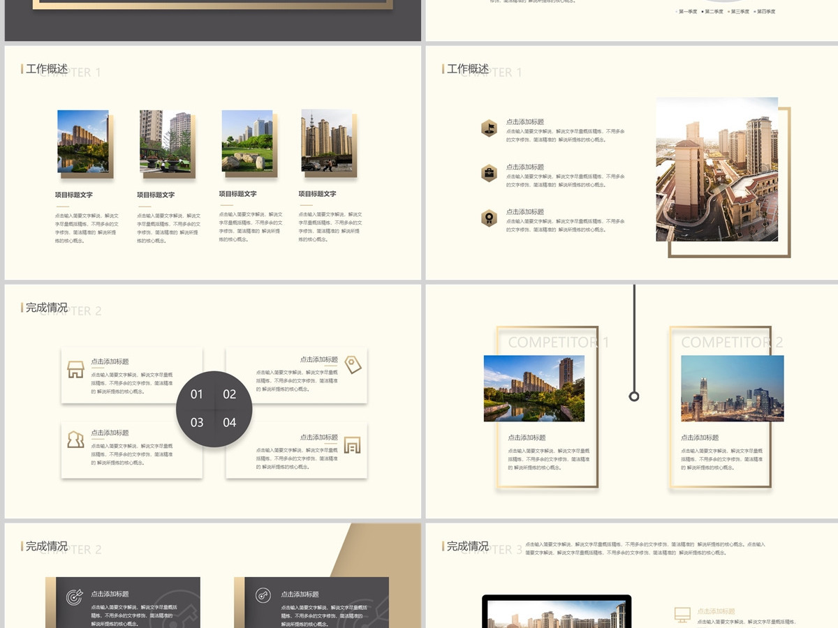Click the 01 quadrant of dark circle
Viewport: 838px width, 628px height.
197,394
